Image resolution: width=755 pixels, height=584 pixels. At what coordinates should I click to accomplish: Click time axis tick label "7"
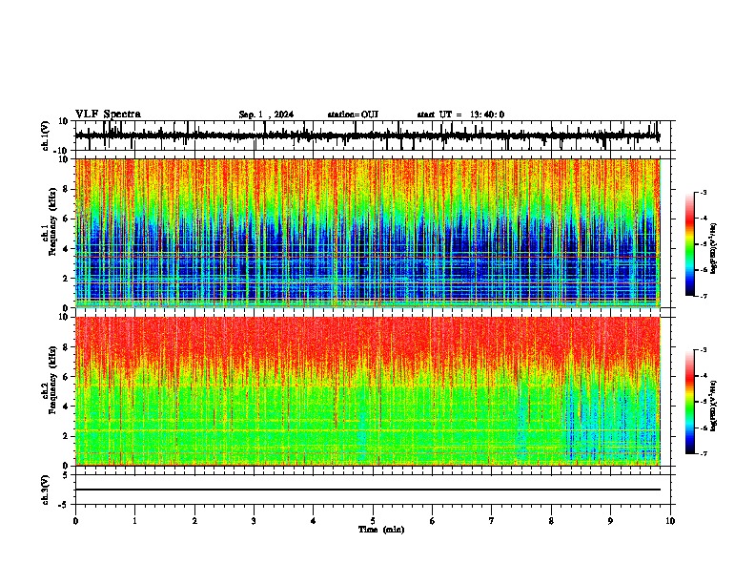point(492,521)
